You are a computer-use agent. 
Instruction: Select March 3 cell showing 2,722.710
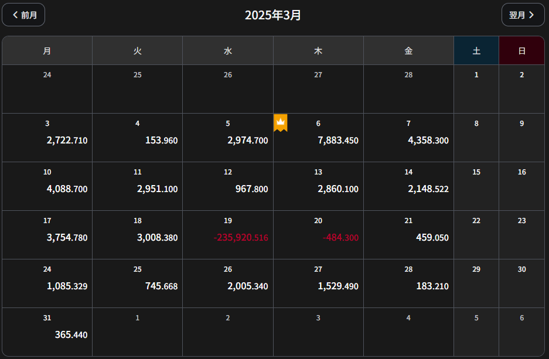(x=47, y=138)
